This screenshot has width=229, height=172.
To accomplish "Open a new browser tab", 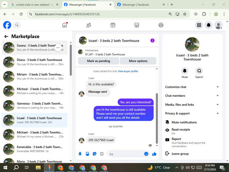I will [x=172, y=5].
